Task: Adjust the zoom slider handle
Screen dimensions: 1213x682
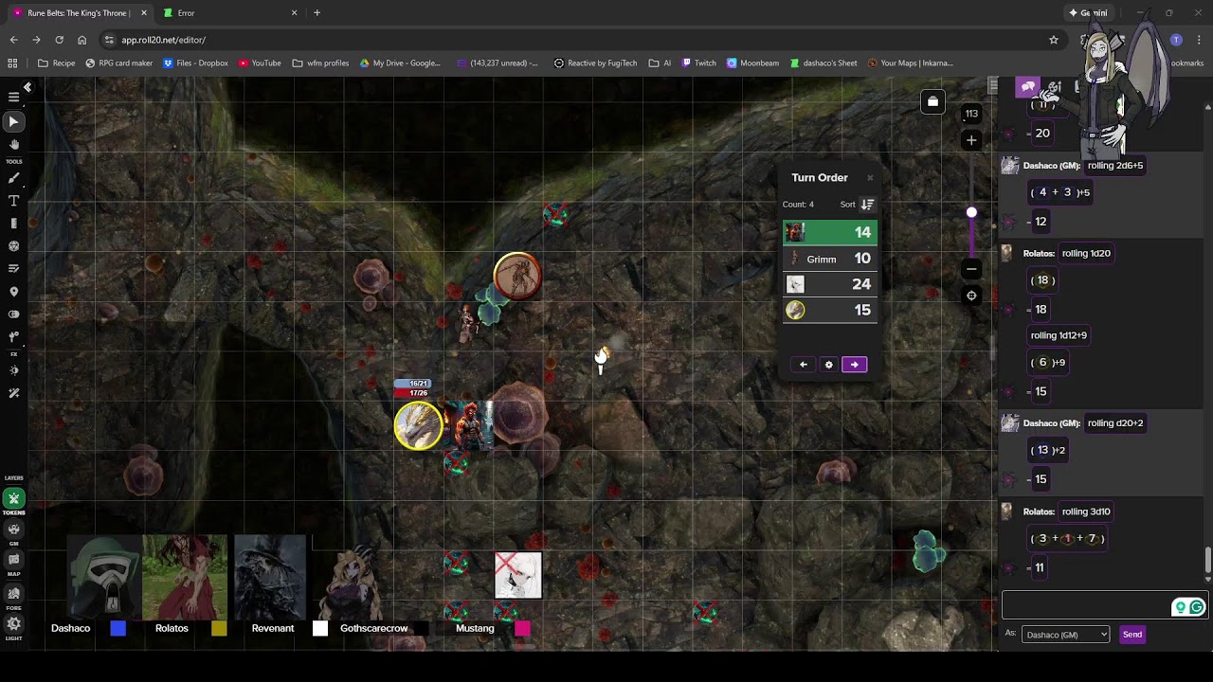Action: pos(971,212)
